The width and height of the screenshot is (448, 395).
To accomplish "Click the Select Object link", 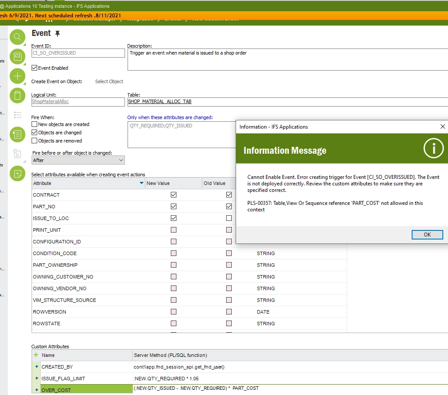I will (x=109, y=81).
